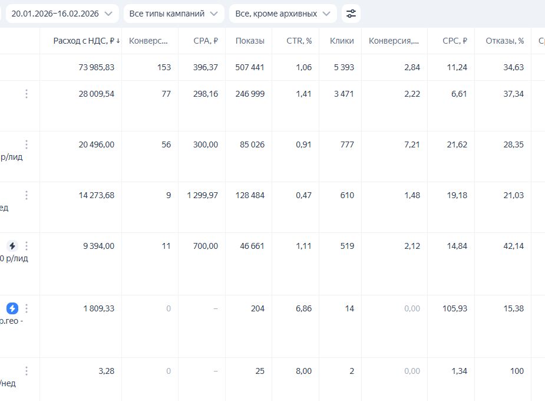Open the column and filter settings icon
The width and height of the screenshot is (545, 401).
pos(351,14)
